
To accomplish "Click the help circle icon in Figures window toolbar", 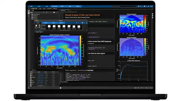I will 82,23.
